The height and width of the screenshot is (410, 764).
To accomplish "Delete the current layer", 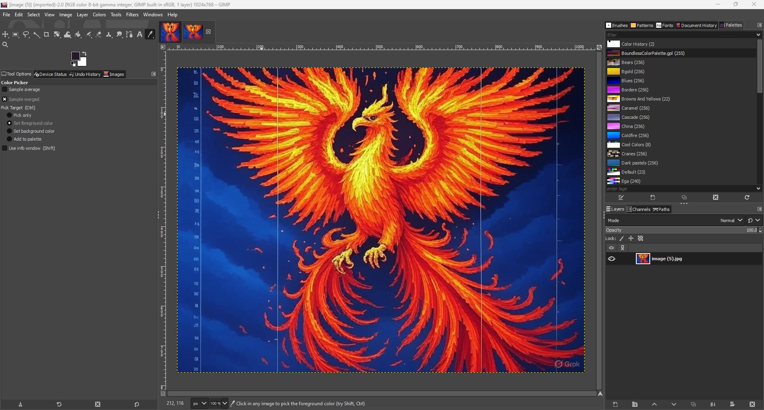I will tap(752, 404).
